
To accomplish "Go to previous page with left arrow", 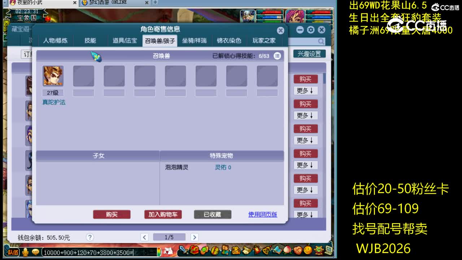I will [x=144, y=237].
